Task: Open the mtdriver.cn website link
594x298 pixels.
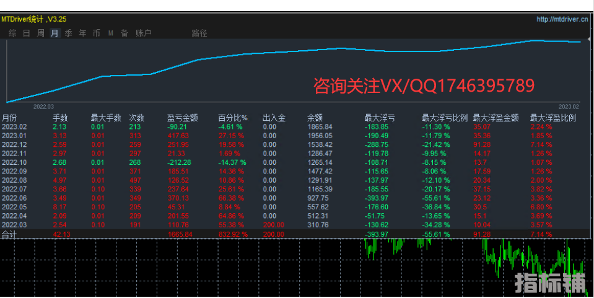Action: [562, 19]
